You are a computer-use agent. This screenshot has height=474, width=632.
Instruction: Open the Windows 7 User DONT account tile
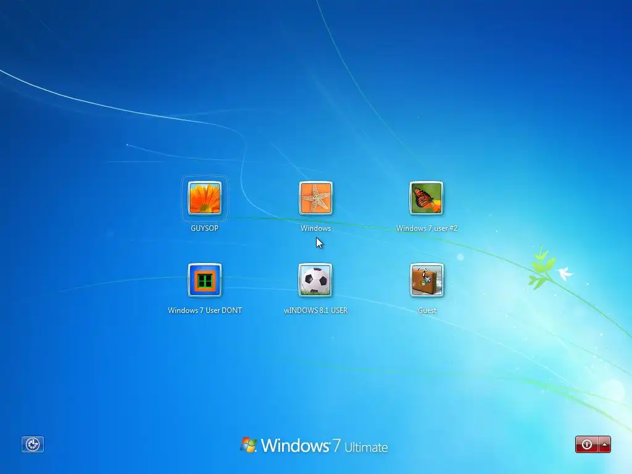205,280
